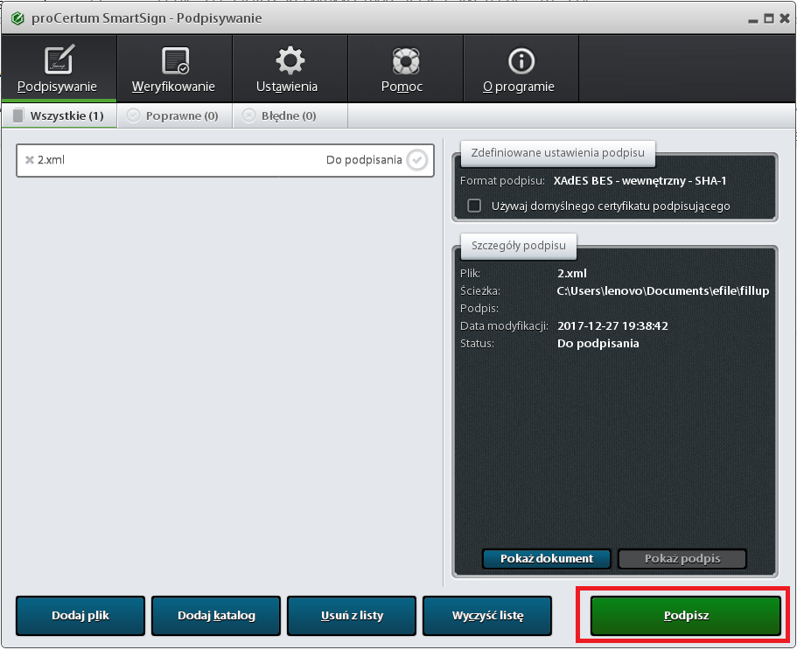Maximize the proCertum SmartSign window
This screenshot has height=650, width=797.
click(x=769, y=18)
